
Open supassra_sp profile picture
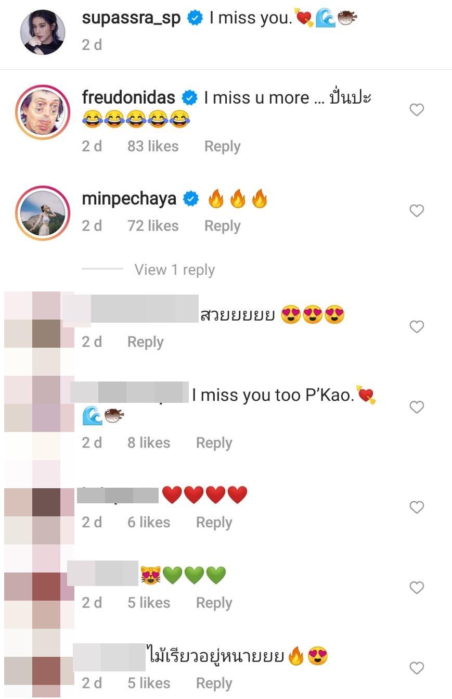[x=43, y=32]
